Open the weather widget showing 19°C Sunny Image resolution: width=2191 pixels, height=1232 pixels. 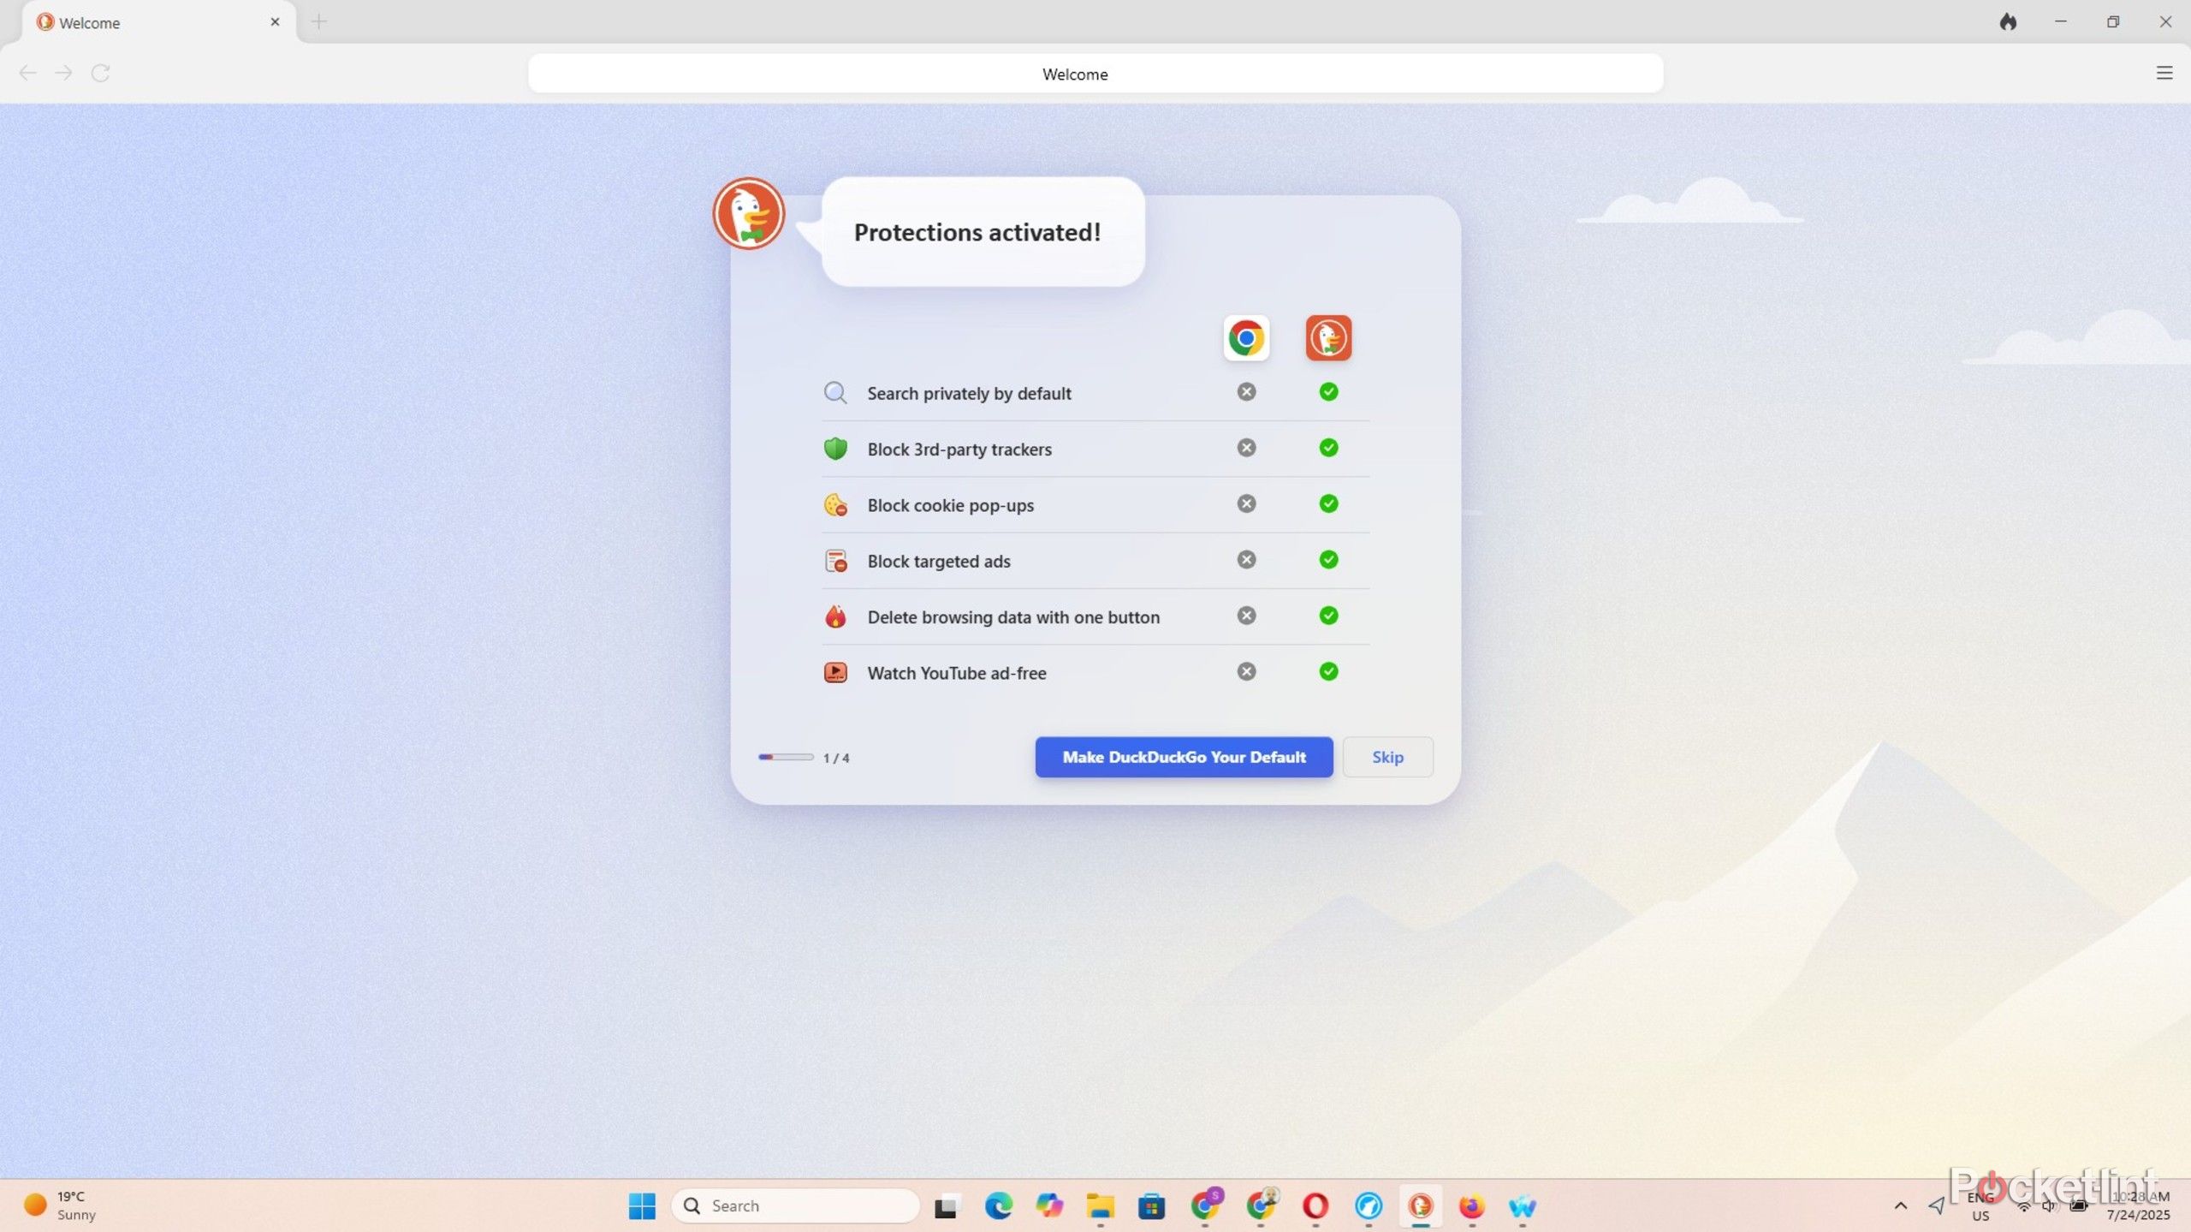[x=60, y=1205]
